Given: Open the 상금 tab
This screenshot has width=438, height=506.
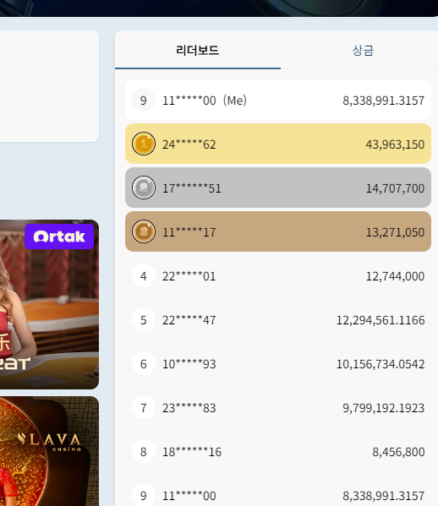Looking at the screenshot, I should point(363,51).
